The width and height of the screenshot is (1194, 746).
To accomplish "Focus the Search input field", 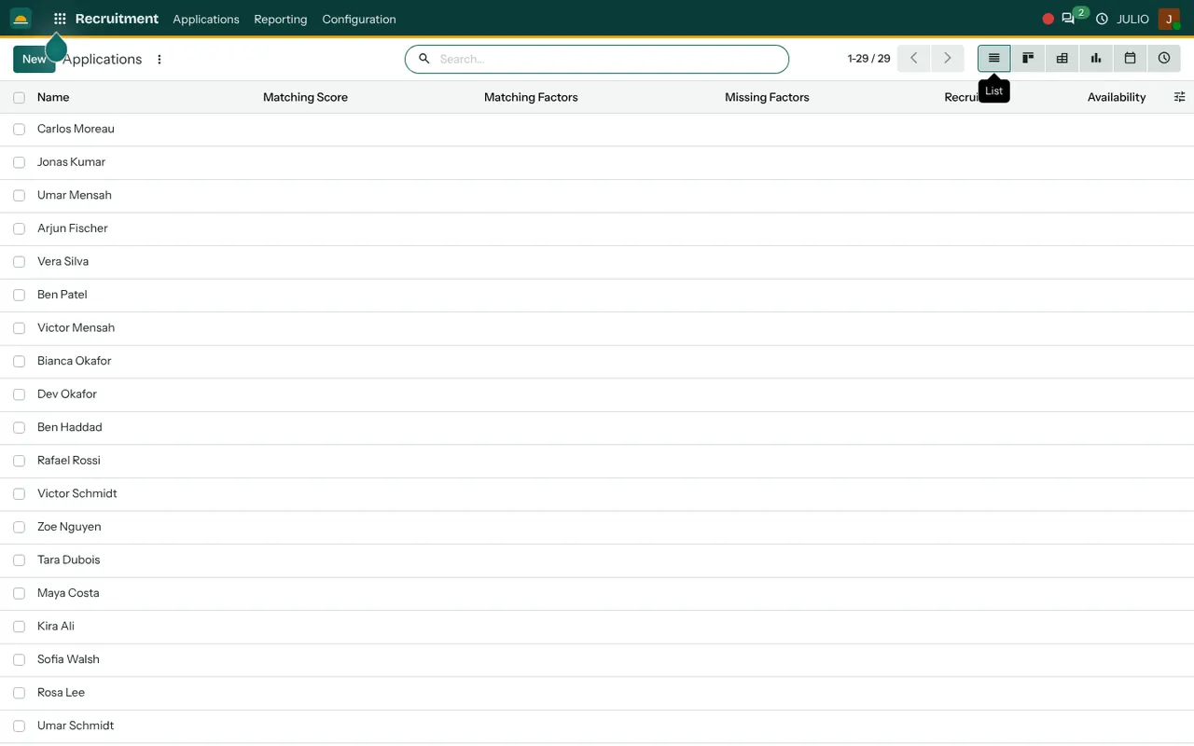I will point(611,59).
